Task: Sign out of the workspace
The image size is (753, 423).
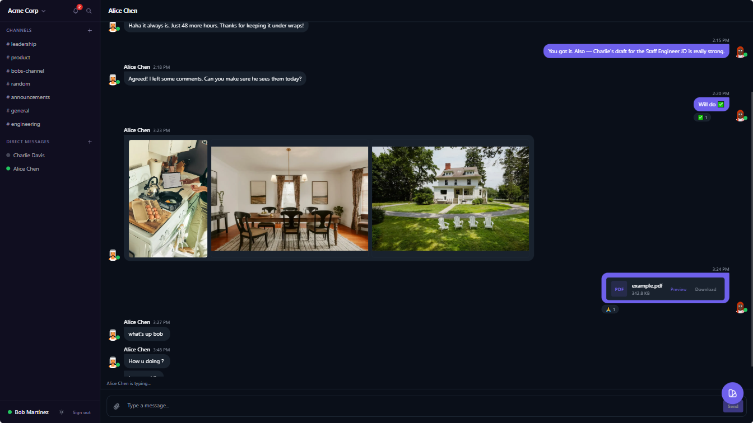Action: (82, 412)
